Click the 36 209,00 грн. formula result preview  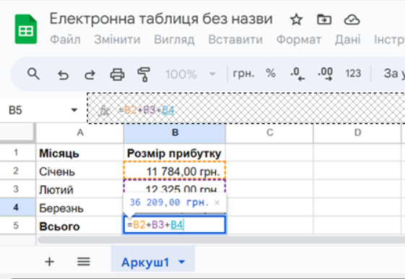pos(169,203)
